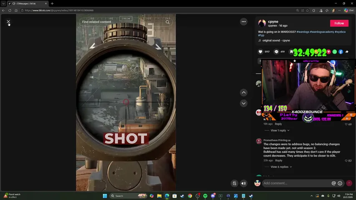This screenshot has height=200, width=356.
Task: Reply to the 18h ago comment
Action: click(x=278, y=124)
